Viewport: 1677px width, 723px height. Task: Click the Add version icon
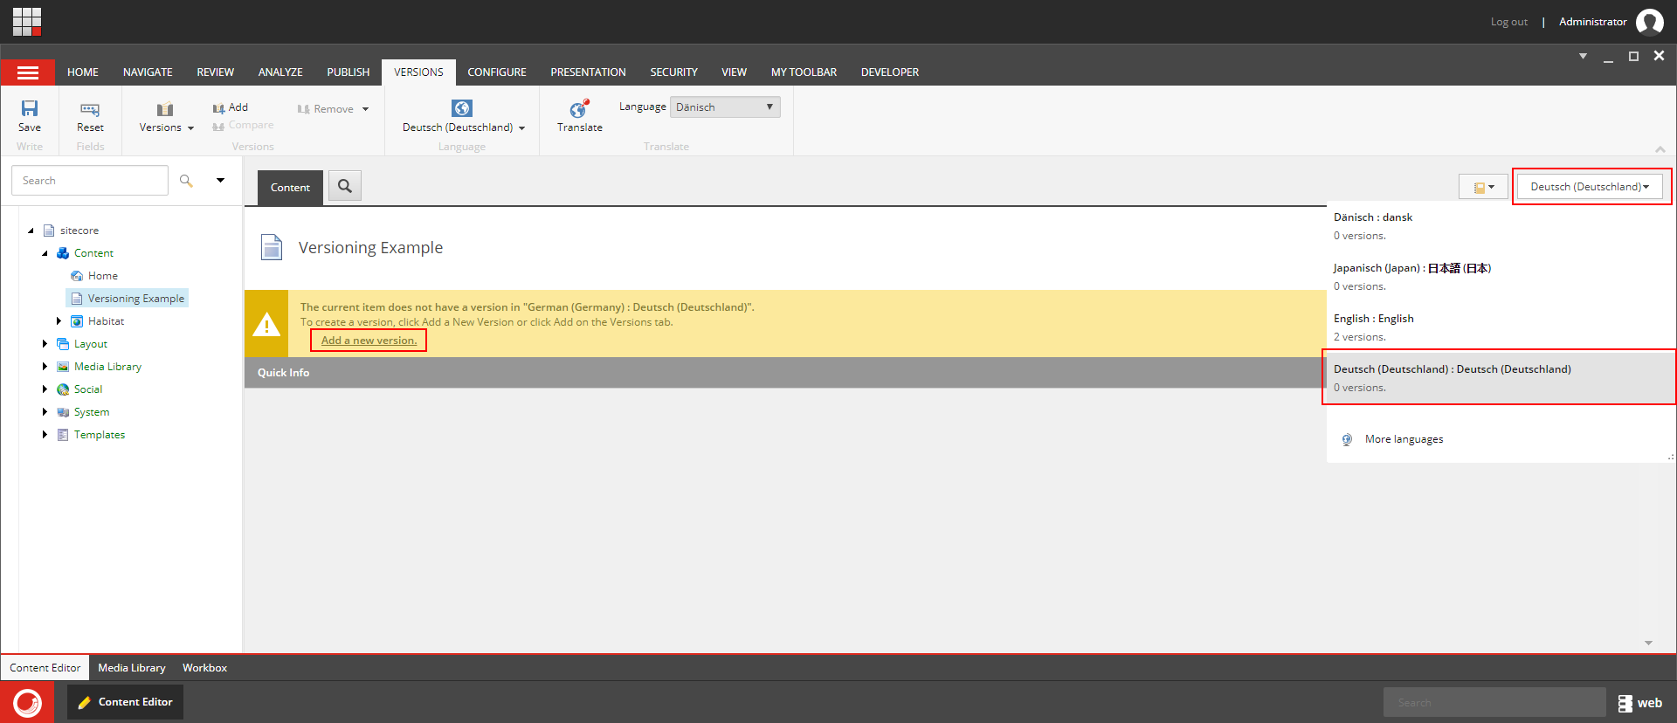(x=218, y=108)
